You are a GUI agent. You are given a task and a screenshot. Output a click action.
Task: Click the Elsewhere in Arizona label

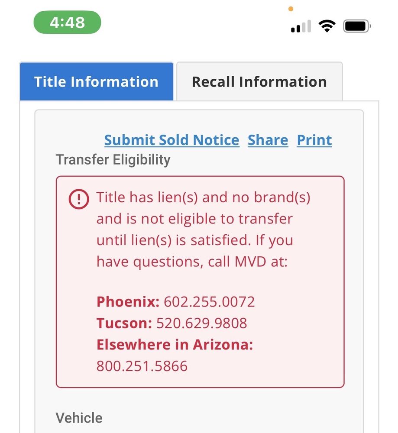pos(175,345)
